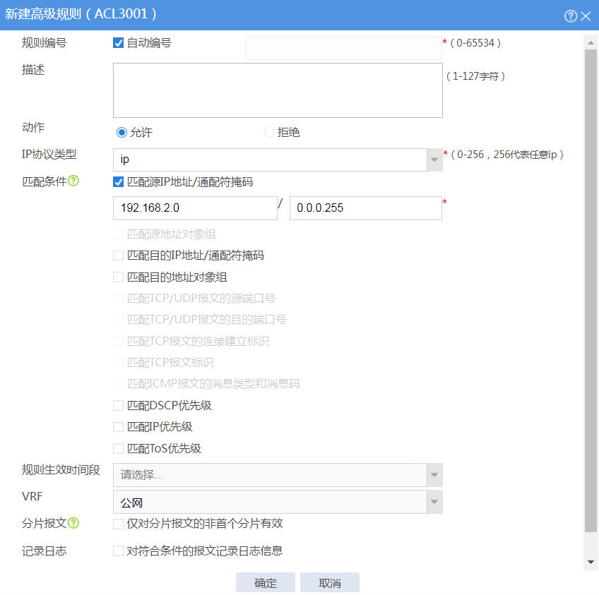Click help icon beside 分片报文
The image size is (599, 595).
point(73,524)
